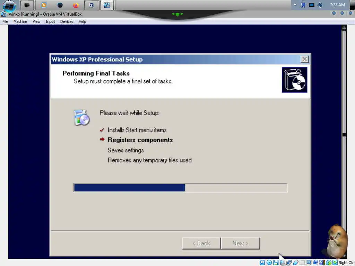Open the Machine menu
This screenshot has height=266, width=355.
[20, 21]
